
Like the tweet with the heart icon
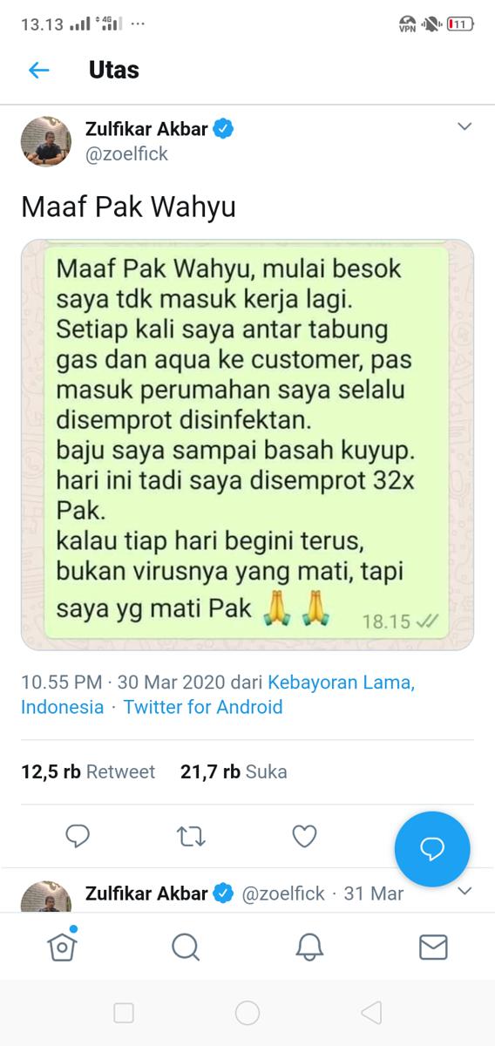(304, 837)
